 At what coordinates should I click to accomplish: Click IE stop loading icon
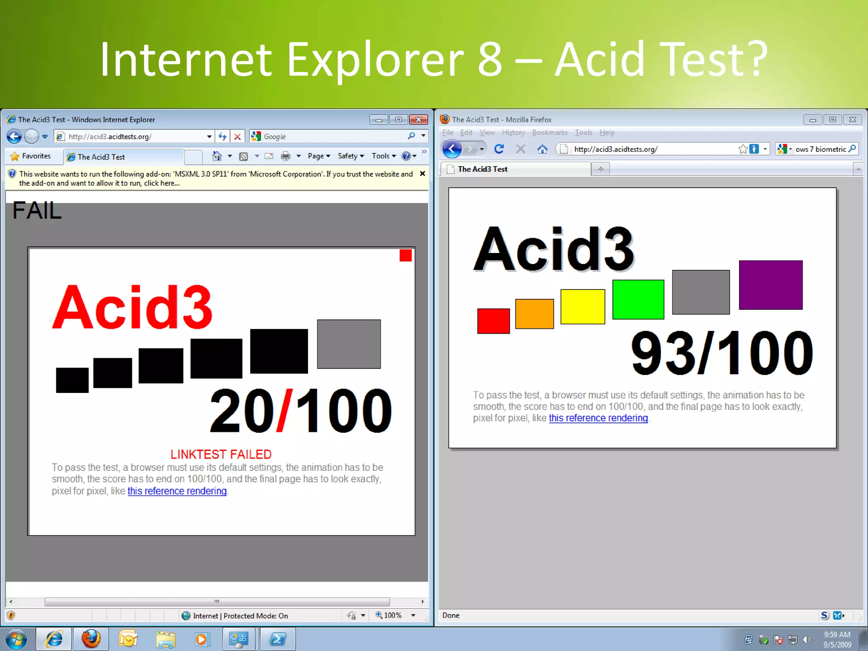tap(237, 136)
